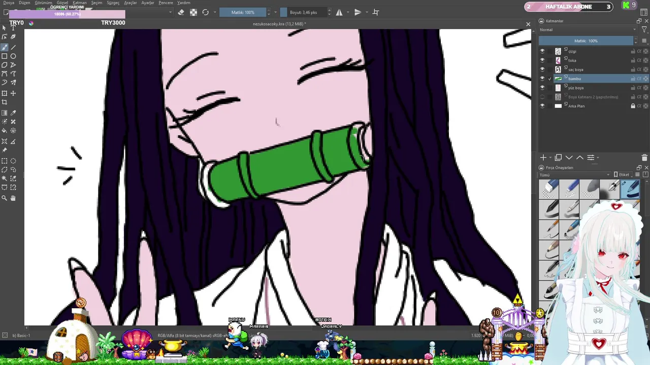Show the Boya Katmanı 2 layer
The image size is (650, 365).
(x=542, y=97)
